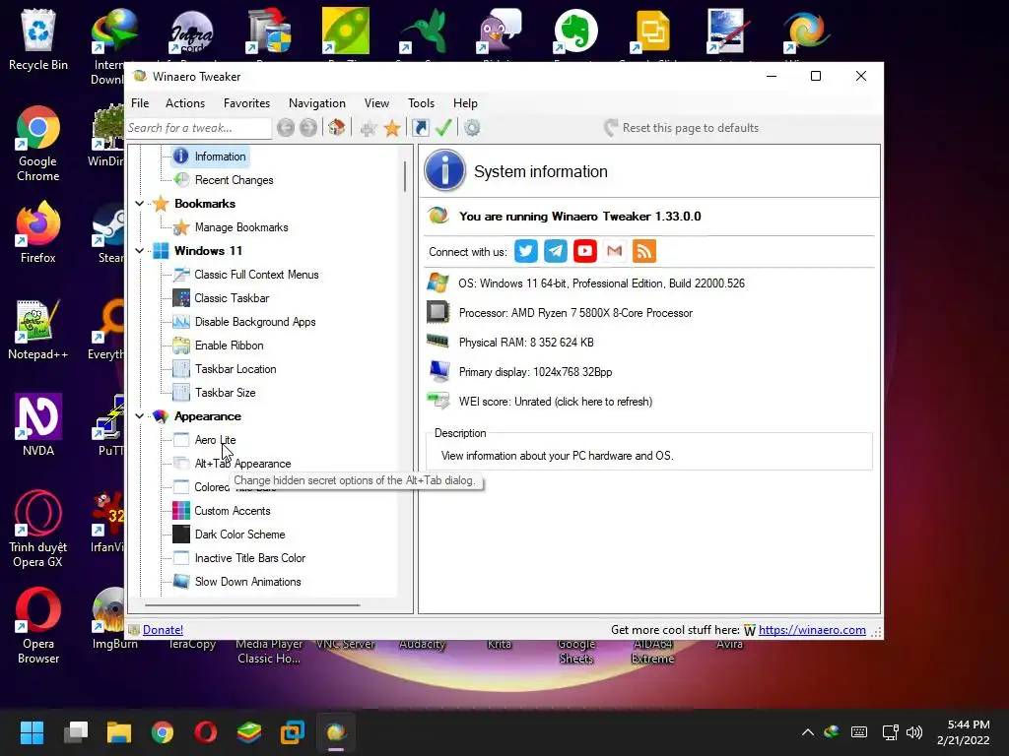Open Task View on the taskbar
The width and height of the screenshot is (1009, 756).
[x=76, y=732]
